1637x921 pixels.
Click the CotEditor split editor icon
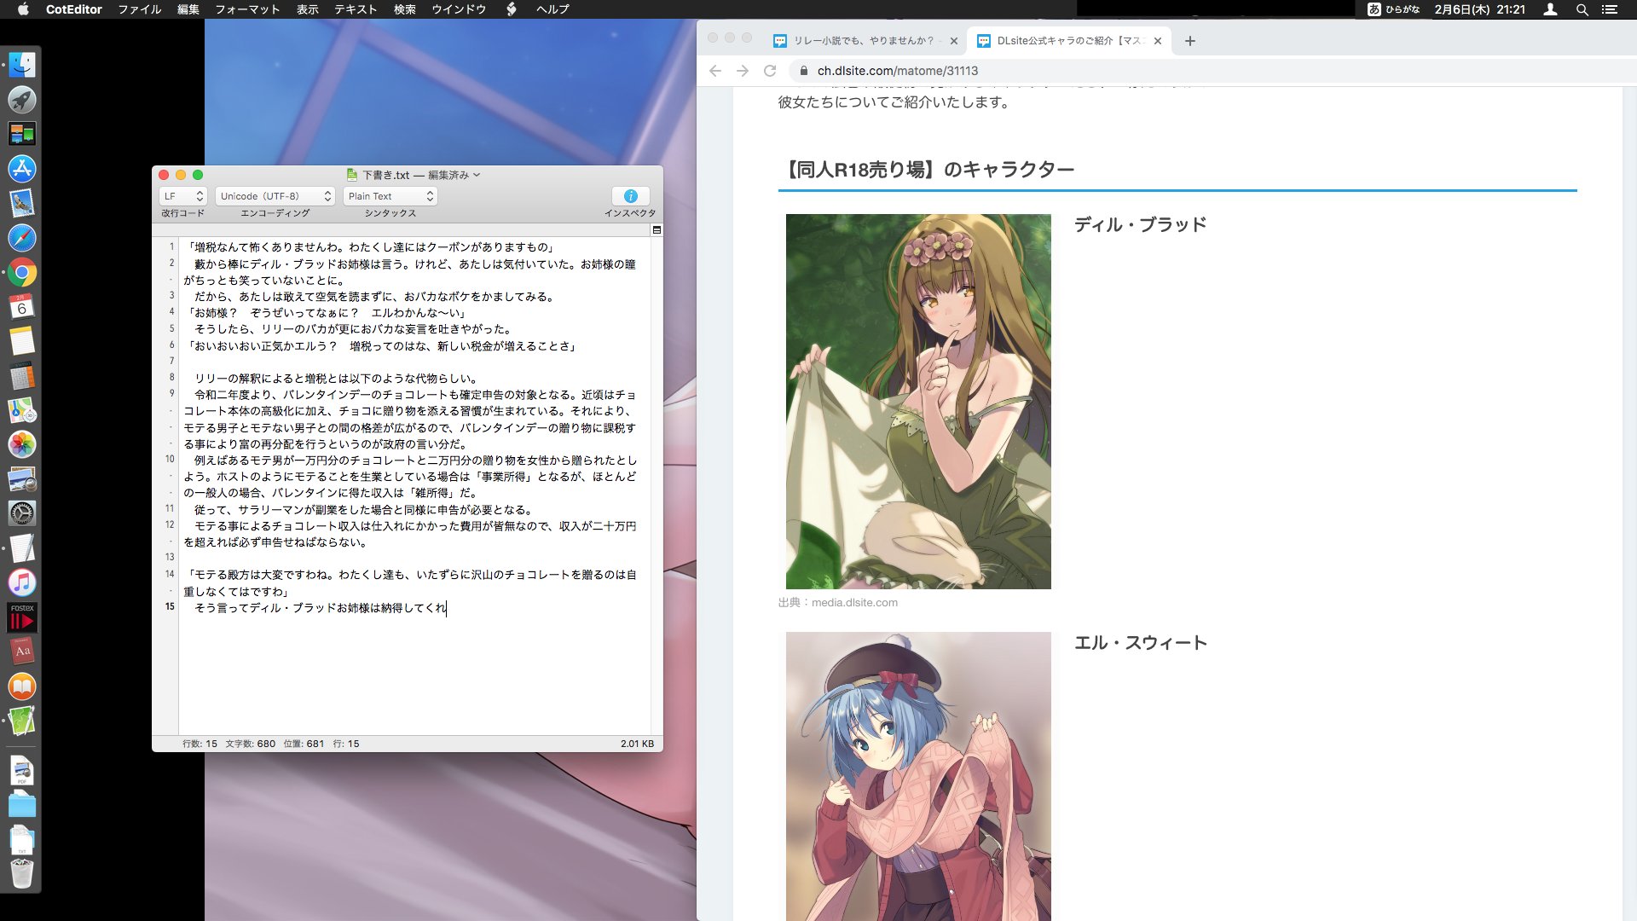(657, 230)
